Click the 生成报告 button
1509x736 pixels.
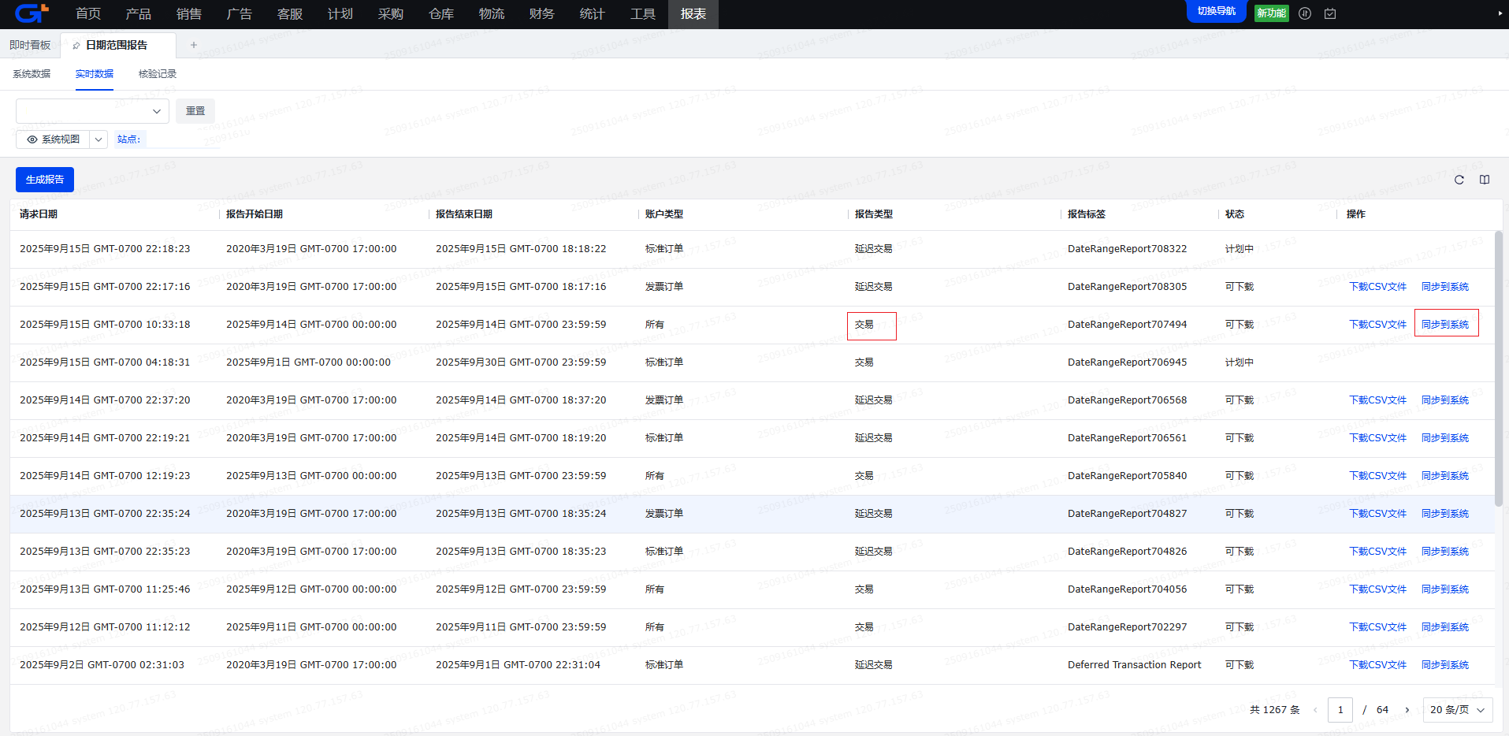pos(45,180)
